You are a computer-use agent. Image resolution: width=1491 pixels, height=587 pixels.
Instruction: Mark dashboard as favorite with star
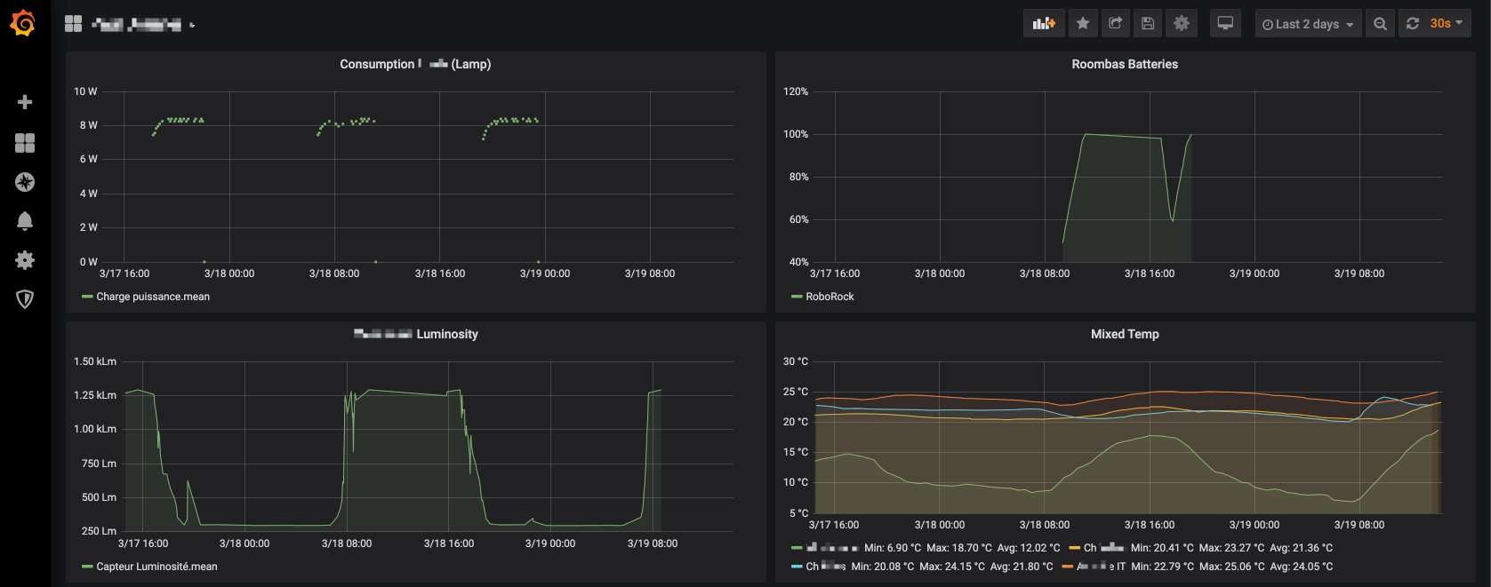click(x=1083, y=24)
